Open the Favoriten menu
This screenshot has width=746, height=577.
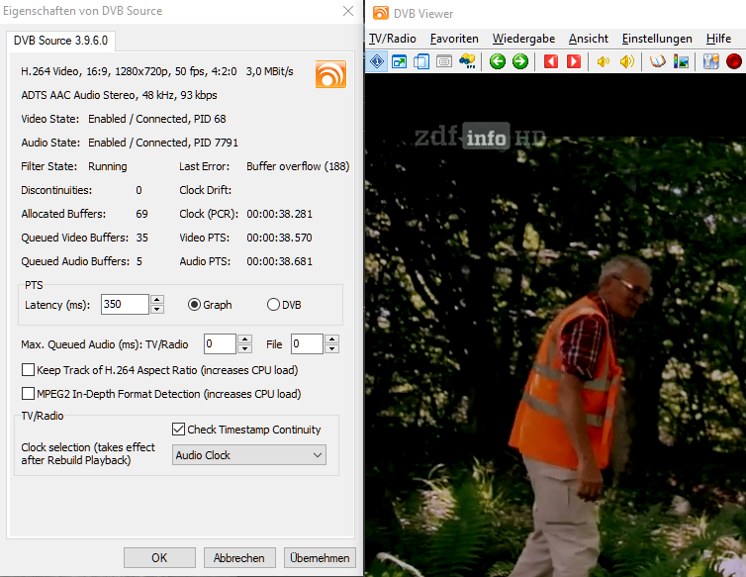coord(454,39)
